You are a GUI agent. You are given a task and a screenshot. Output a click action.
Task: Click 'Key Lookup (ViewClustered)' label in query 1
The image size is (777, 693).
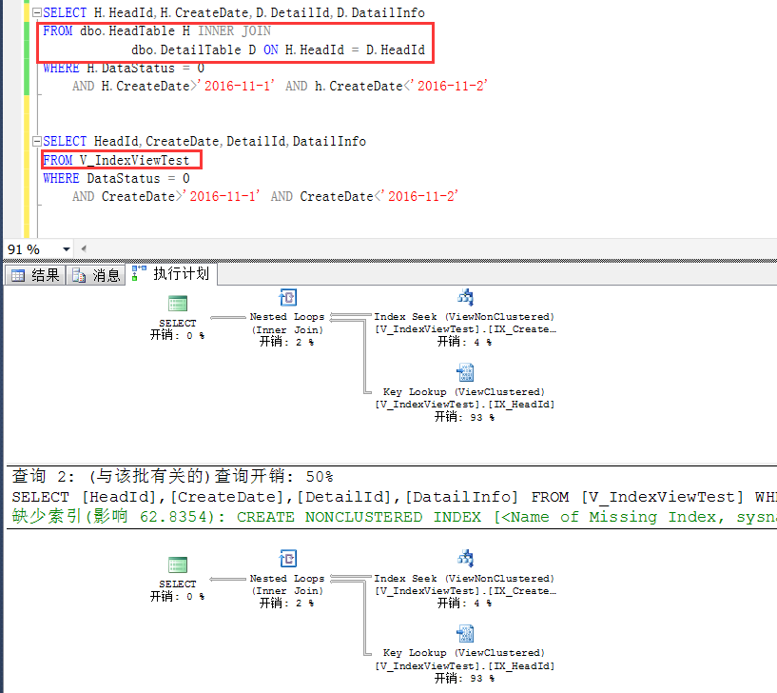pos(464,392)
